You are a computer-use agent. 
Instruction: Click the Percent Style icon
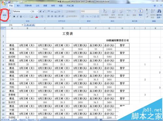tap(87, 16)
